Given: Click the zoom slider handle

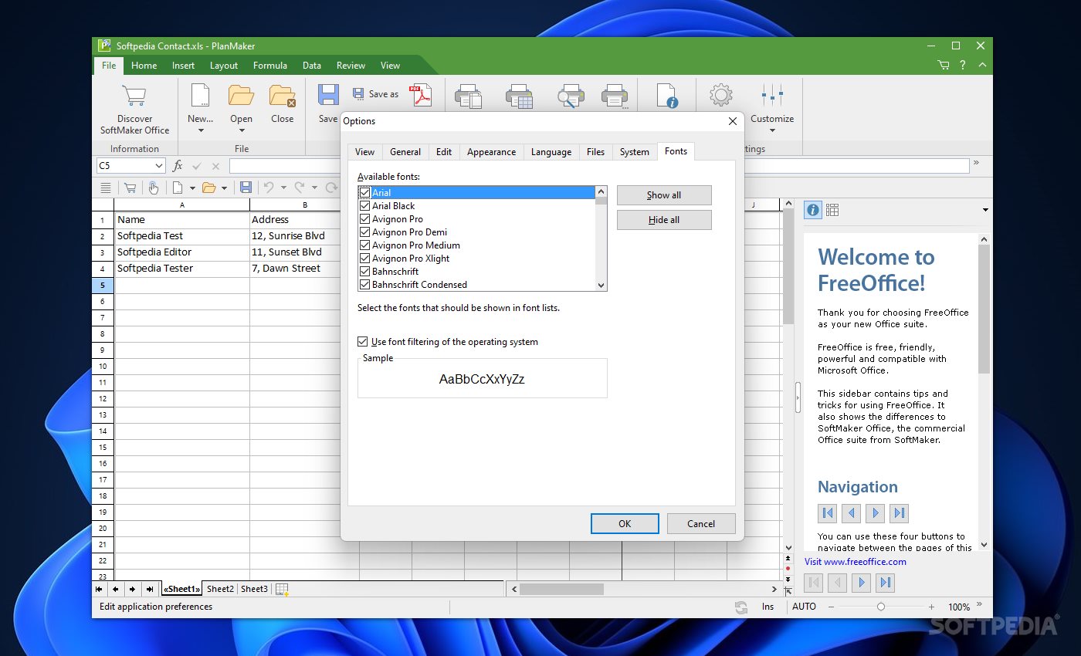Looking at the screenshot, I should (x=881, y=607).
